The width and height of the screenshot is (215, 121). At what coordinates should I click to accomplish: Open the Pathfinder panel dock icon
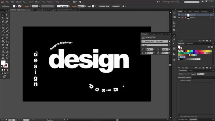point(174,30)
